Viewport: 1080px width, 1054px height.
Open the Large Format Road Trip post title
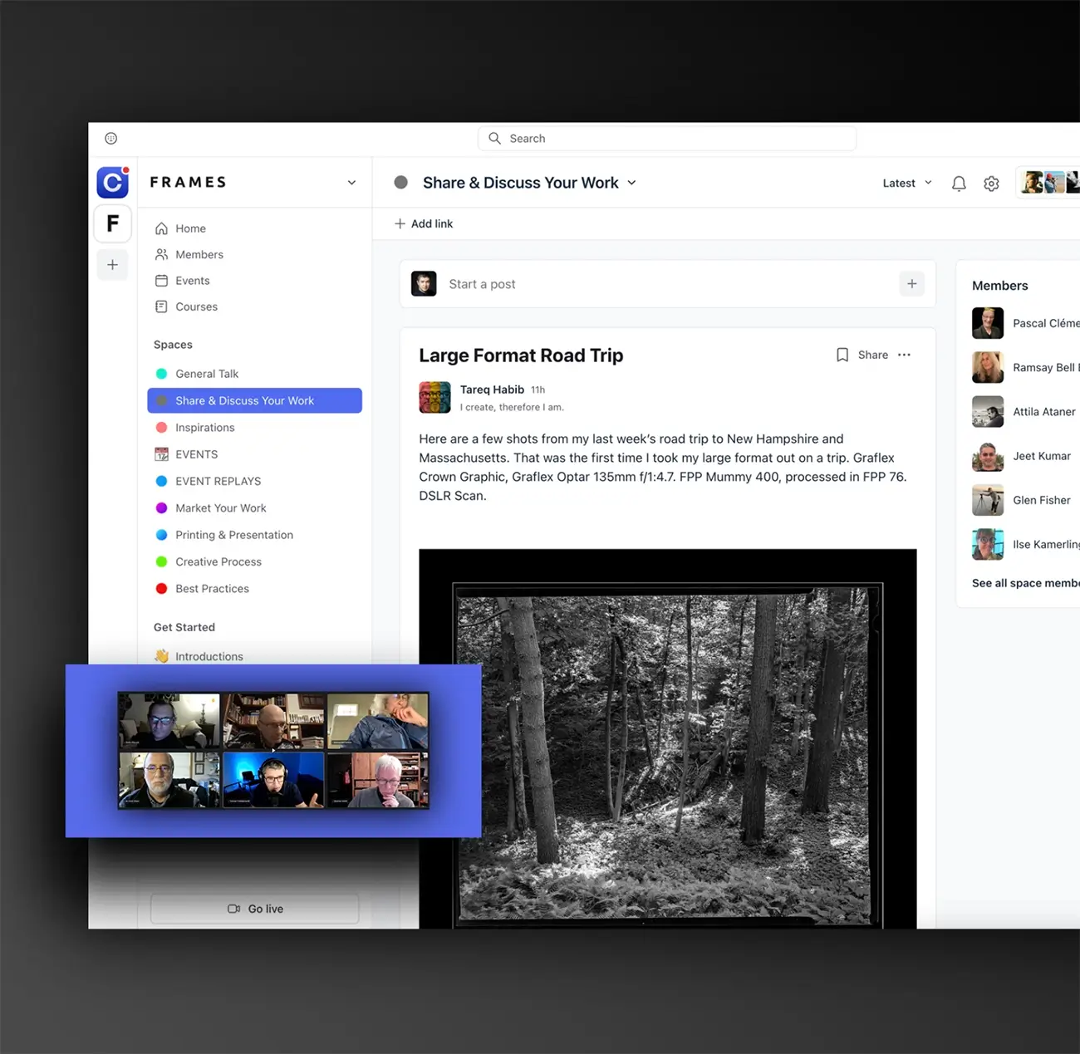(x=521, y=355)
